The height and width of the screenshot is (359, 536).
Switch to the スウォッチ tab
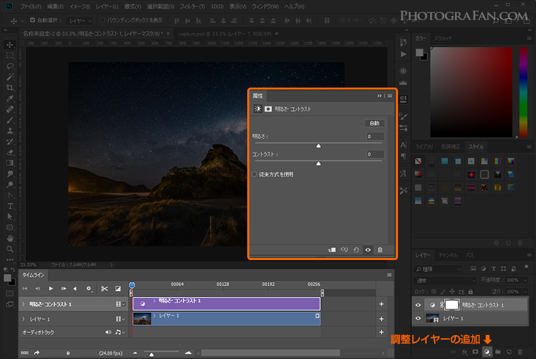pos(443,39)
